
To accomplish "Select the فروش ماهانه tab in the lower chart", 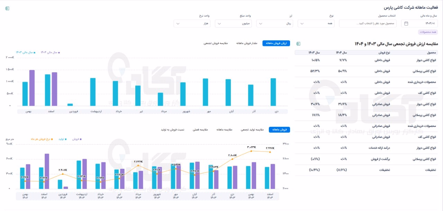I will pyautogui.click(x=279, y=130).
